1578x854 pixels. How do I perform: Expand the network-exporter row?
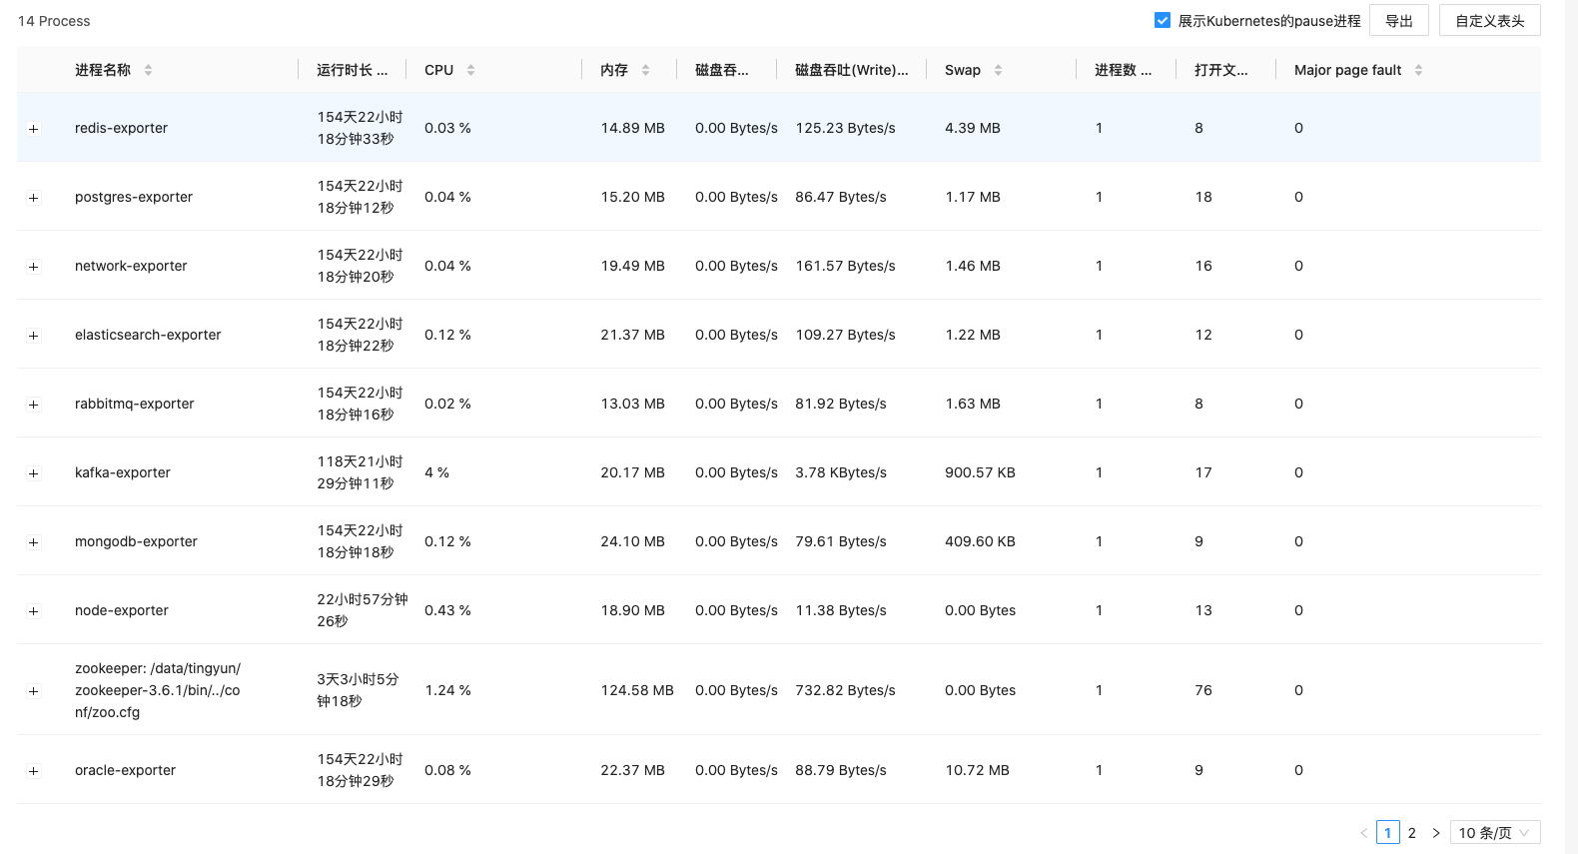(x=34, y=267)
